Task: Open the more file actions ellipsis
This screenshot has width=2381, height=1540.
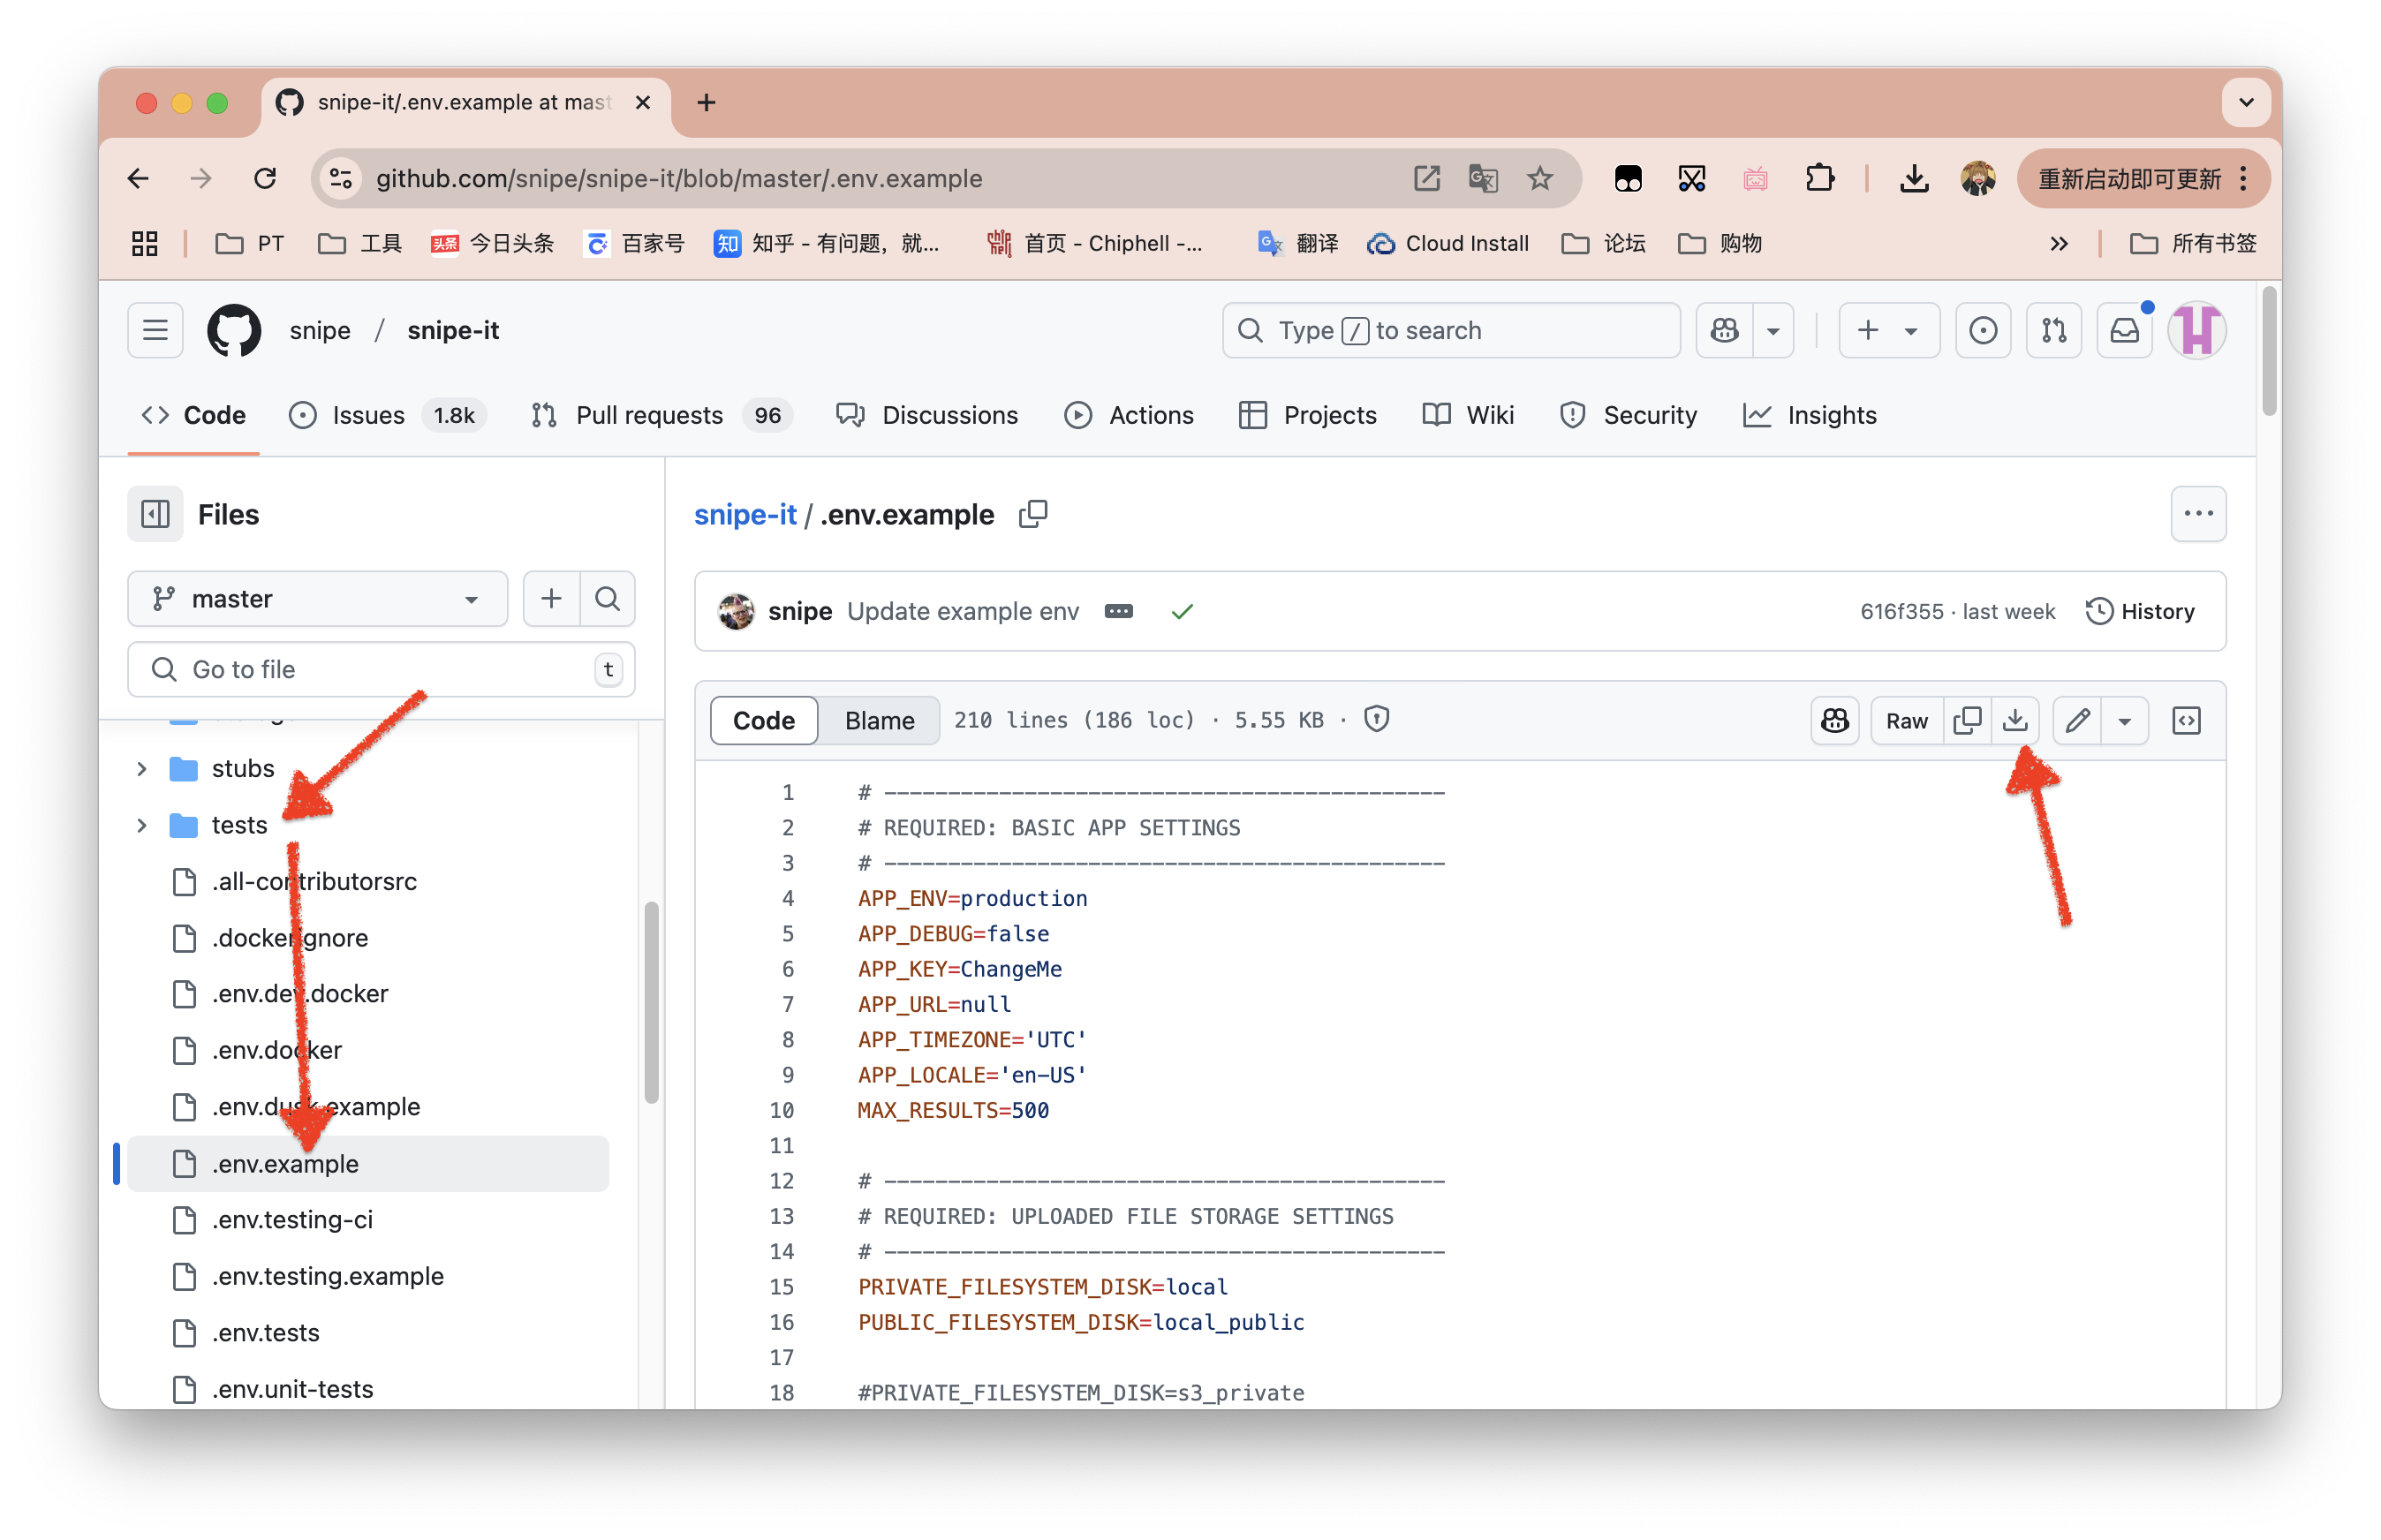Action: [x=2197, y=514]
